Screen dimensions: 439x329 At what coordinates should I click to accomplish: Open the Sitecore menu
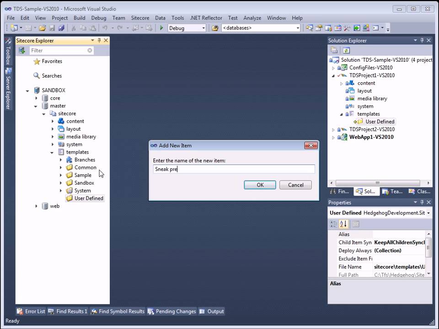coord(140,18)
